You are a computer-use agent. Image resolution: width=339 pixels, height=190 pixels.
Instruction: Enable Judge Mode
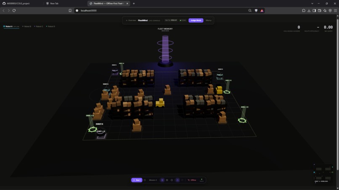point(196,20)
